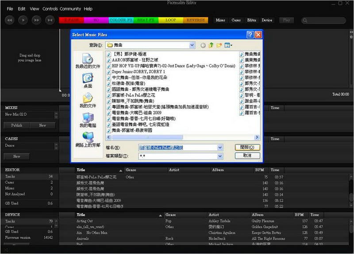The height and width of the screenshot is (254, 354).
Task: Click the rewind playback button
Action: coord(9,20)
